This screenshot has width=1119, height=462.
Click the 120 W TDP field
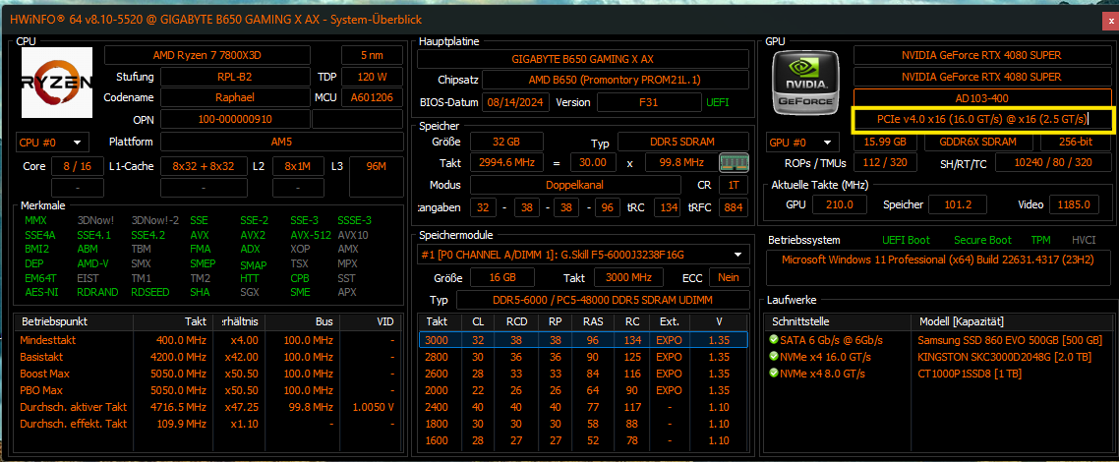click(372, 77)
